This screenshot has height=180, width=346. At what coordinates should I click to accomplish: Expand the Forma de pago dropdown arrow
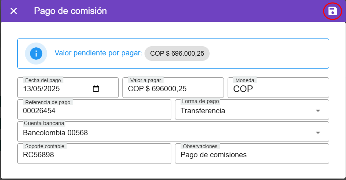(318, 111)
